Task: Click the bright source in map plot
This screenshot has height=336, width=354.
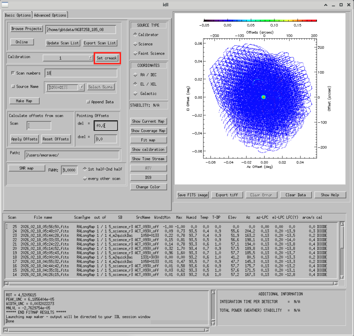Action: 263,97
